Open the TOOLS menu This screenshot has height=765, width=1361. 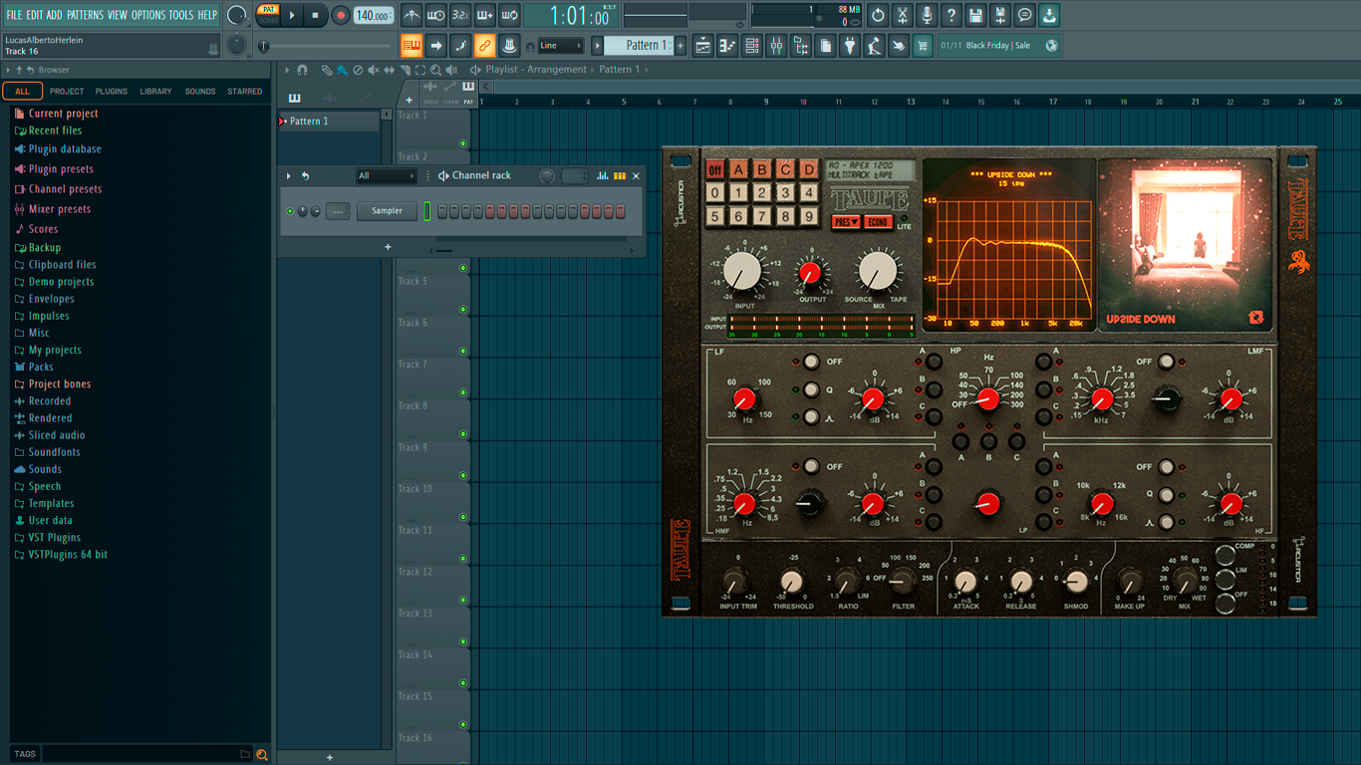point(181,15)
